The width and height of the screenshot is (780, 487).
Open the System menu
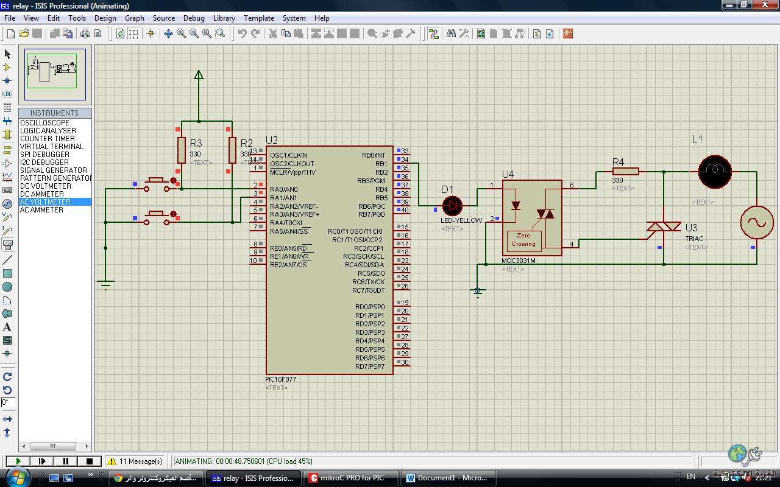294,18
